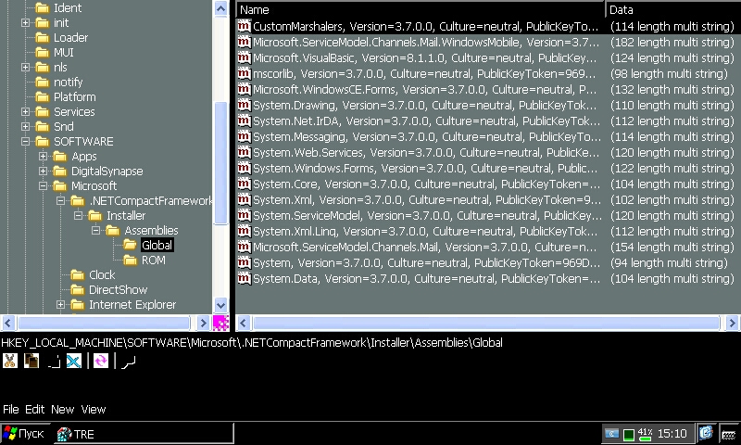Click the green memory indicator in the tray

[x=629, y=434]
